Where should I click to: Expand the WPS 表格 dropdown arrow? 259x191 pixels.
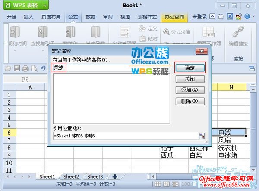pyautogui.click(x=45, y=6)
